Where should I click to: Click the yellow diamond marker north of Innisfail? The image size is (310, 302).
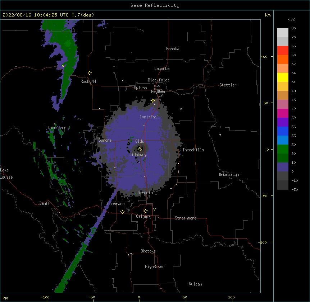[x=153, y=101]
